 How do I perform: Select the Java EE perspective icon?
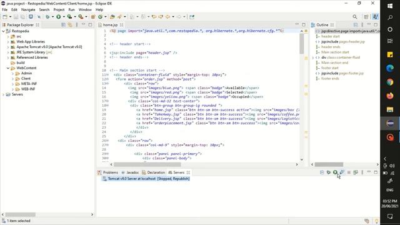point(375,17)
